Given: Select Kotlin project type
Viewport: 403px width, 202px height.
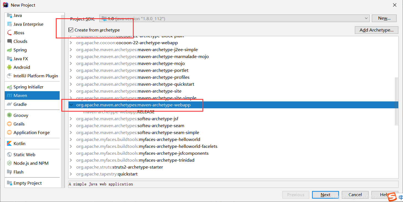Looking at the screenshot, I should (32, 143).
